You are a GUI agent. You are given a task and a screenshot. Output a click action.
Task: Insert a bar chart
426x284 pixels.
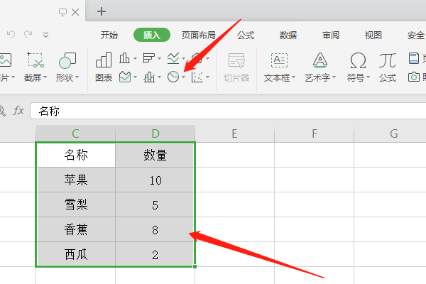pyautogui.click(x=148, y=58)
